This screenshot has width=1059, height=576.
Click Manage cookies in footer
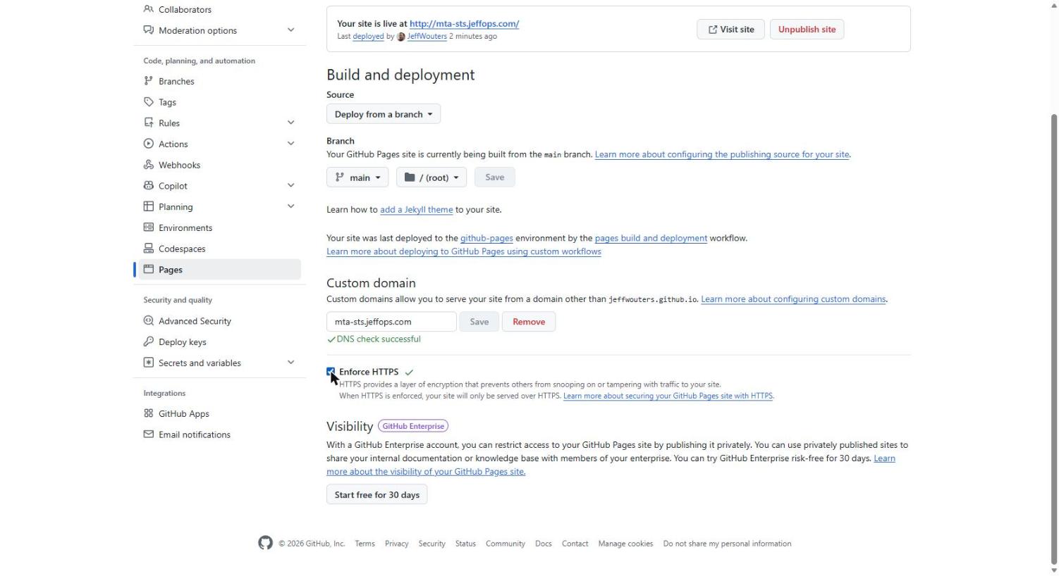[625, 544]
